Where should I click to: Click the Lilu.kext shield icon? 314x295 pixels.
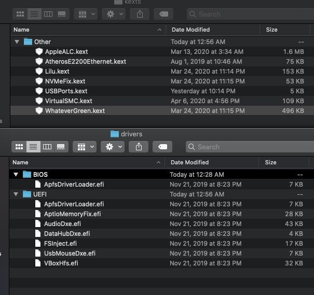point(39,72)
